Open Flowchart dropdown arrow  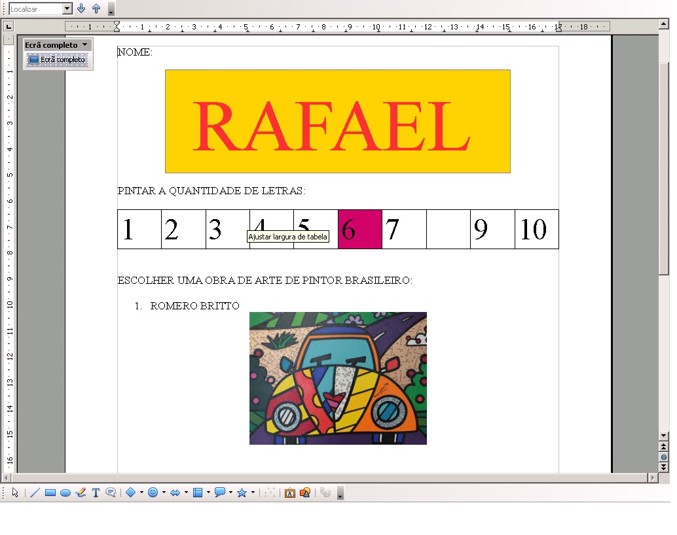click(x=209, y=492)
